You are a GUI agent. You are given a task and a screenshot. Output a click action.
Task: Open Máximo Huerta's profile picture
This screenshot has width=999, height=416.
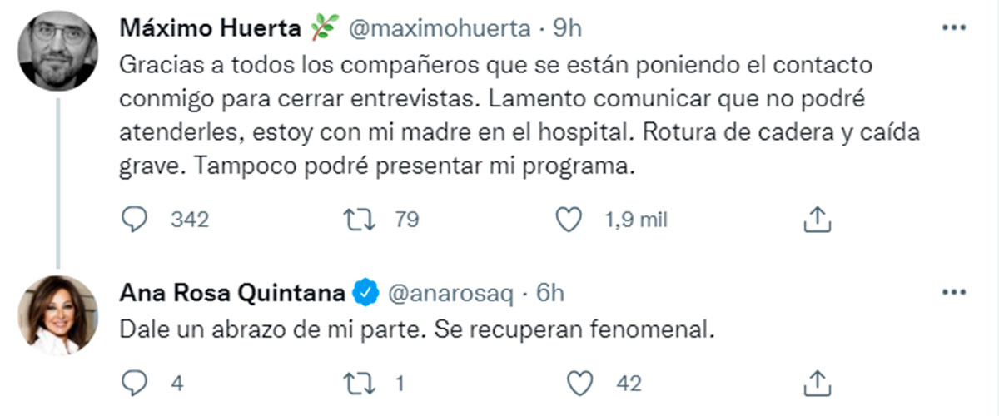click(x=58, y=52)
